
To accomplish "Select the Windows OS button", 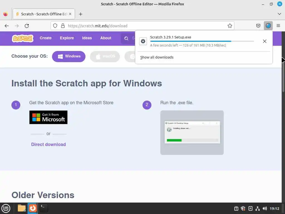I will 69,56.
